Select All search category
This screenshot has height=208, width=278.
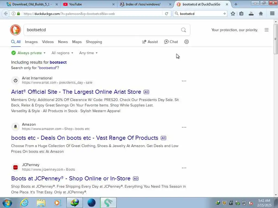point(16,42)
